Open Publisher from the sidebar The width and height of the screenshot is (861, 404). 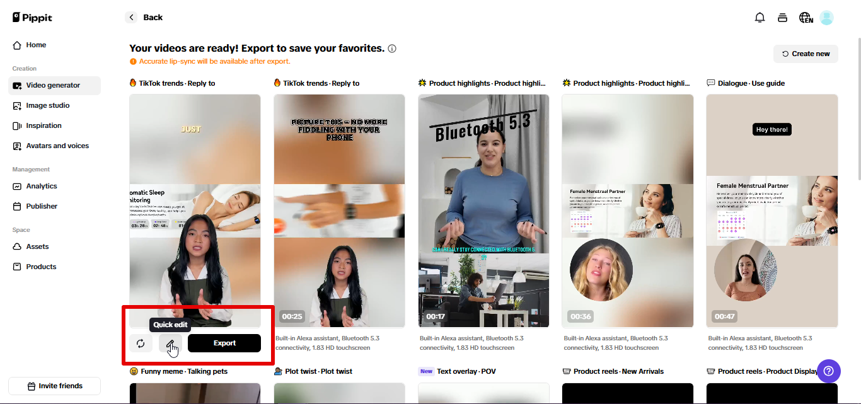click(x=42, y=206)
